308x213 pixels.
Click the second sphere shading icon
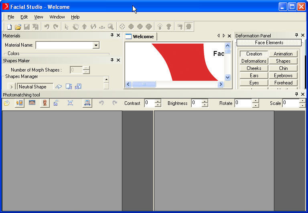click(131, 27)
